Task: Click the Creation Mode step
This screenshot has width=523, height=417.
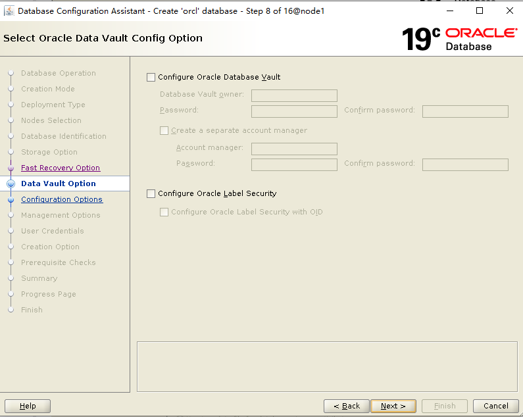Action: 48,89
